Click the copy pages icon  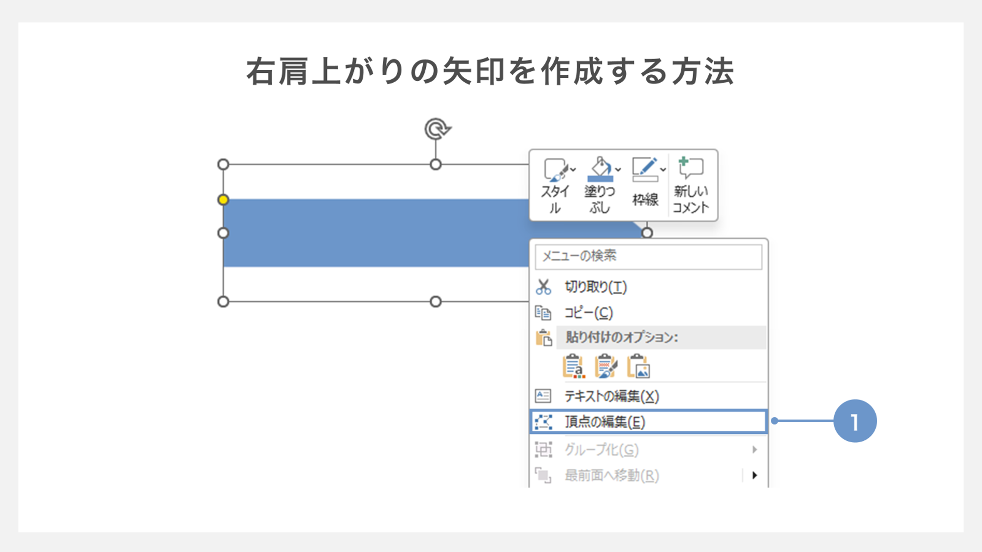pyautogui.click(x=543, y=312)
